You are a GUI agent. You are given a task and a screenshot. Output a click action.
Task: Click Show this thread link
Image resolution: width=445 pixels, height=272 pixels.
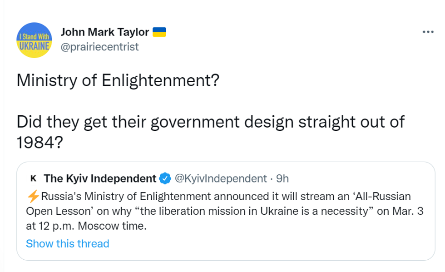pyautogui.click(x=68, y=243)
